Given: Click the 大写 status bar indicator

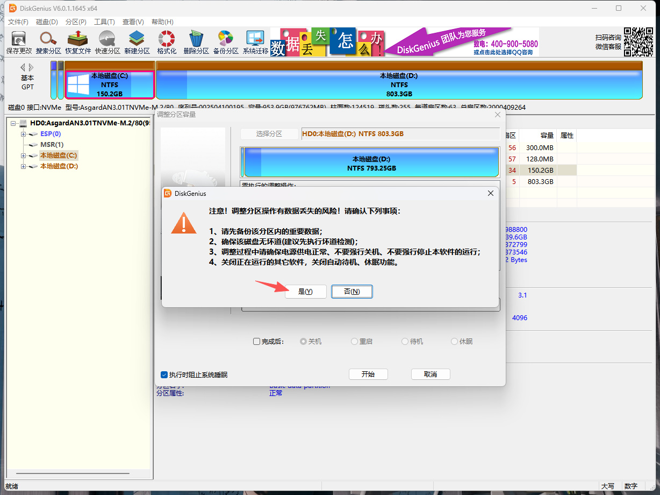Looking at the screenshot, I should [x=608, y=486].
